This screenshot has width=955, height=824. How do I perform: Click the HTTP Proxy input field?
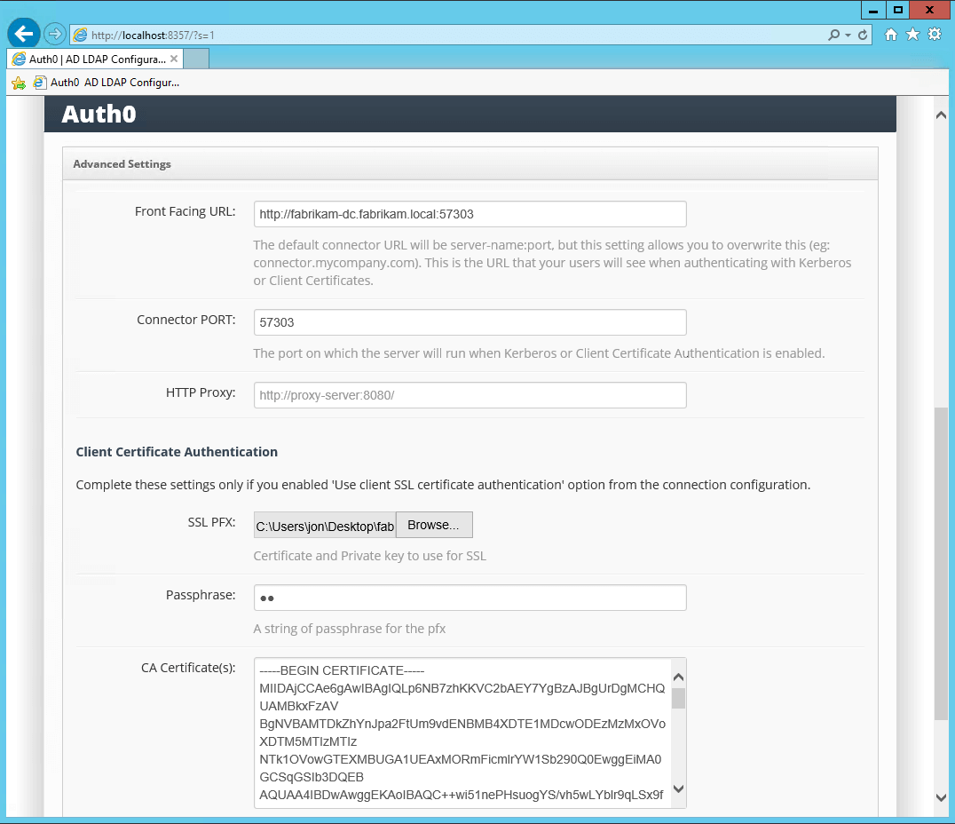point(470,394)
